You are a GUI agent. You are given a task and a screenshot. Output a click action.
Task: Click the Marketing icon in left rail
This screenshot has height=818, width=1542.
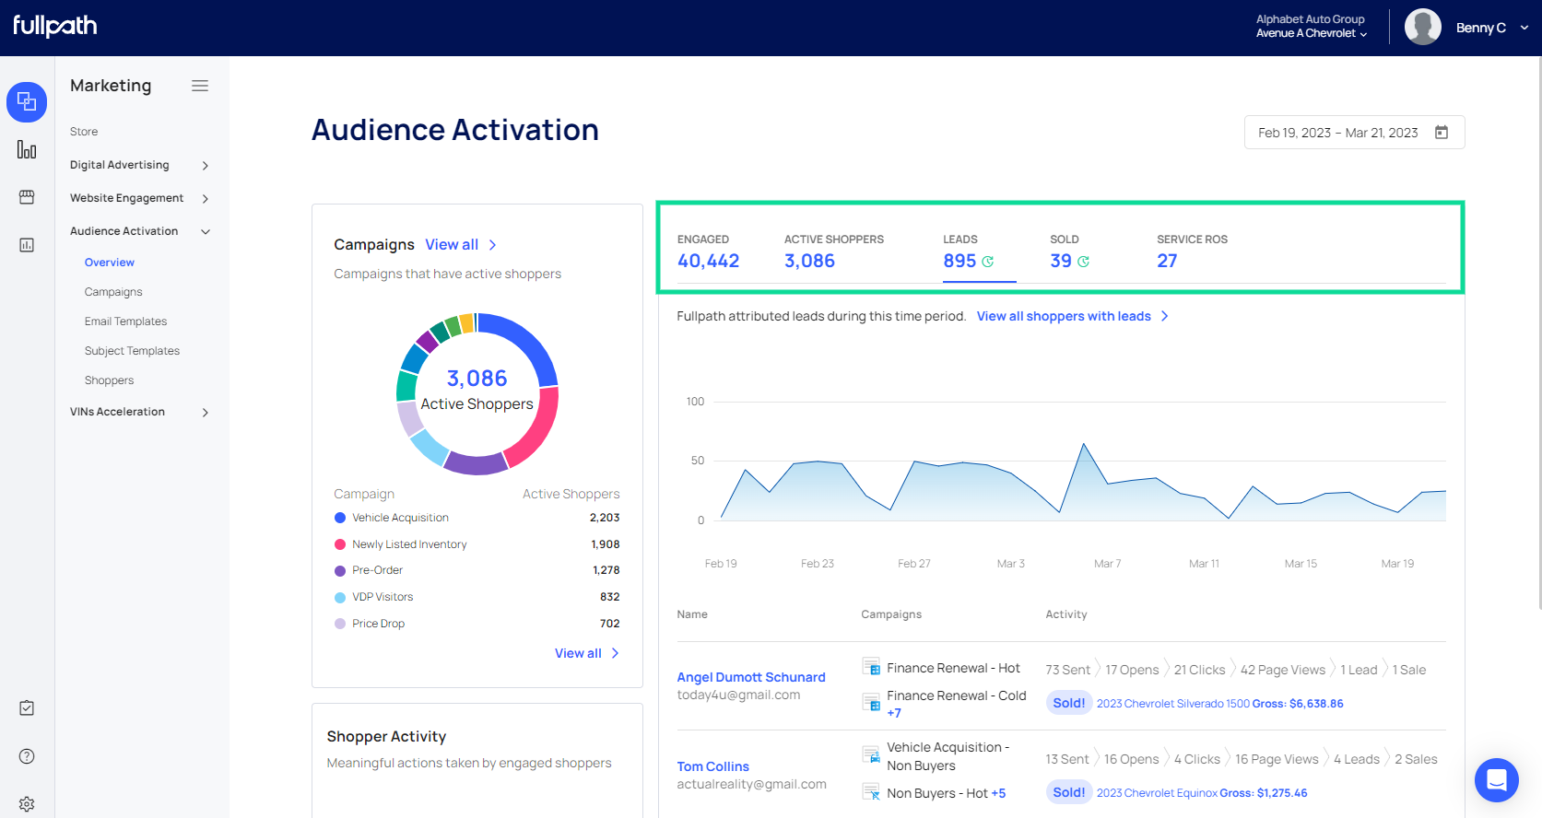27,101
